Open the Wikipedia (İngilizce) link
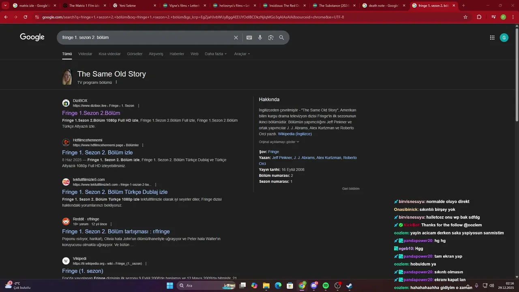This screenshot has height=292, width=519. tap(295, 134)
